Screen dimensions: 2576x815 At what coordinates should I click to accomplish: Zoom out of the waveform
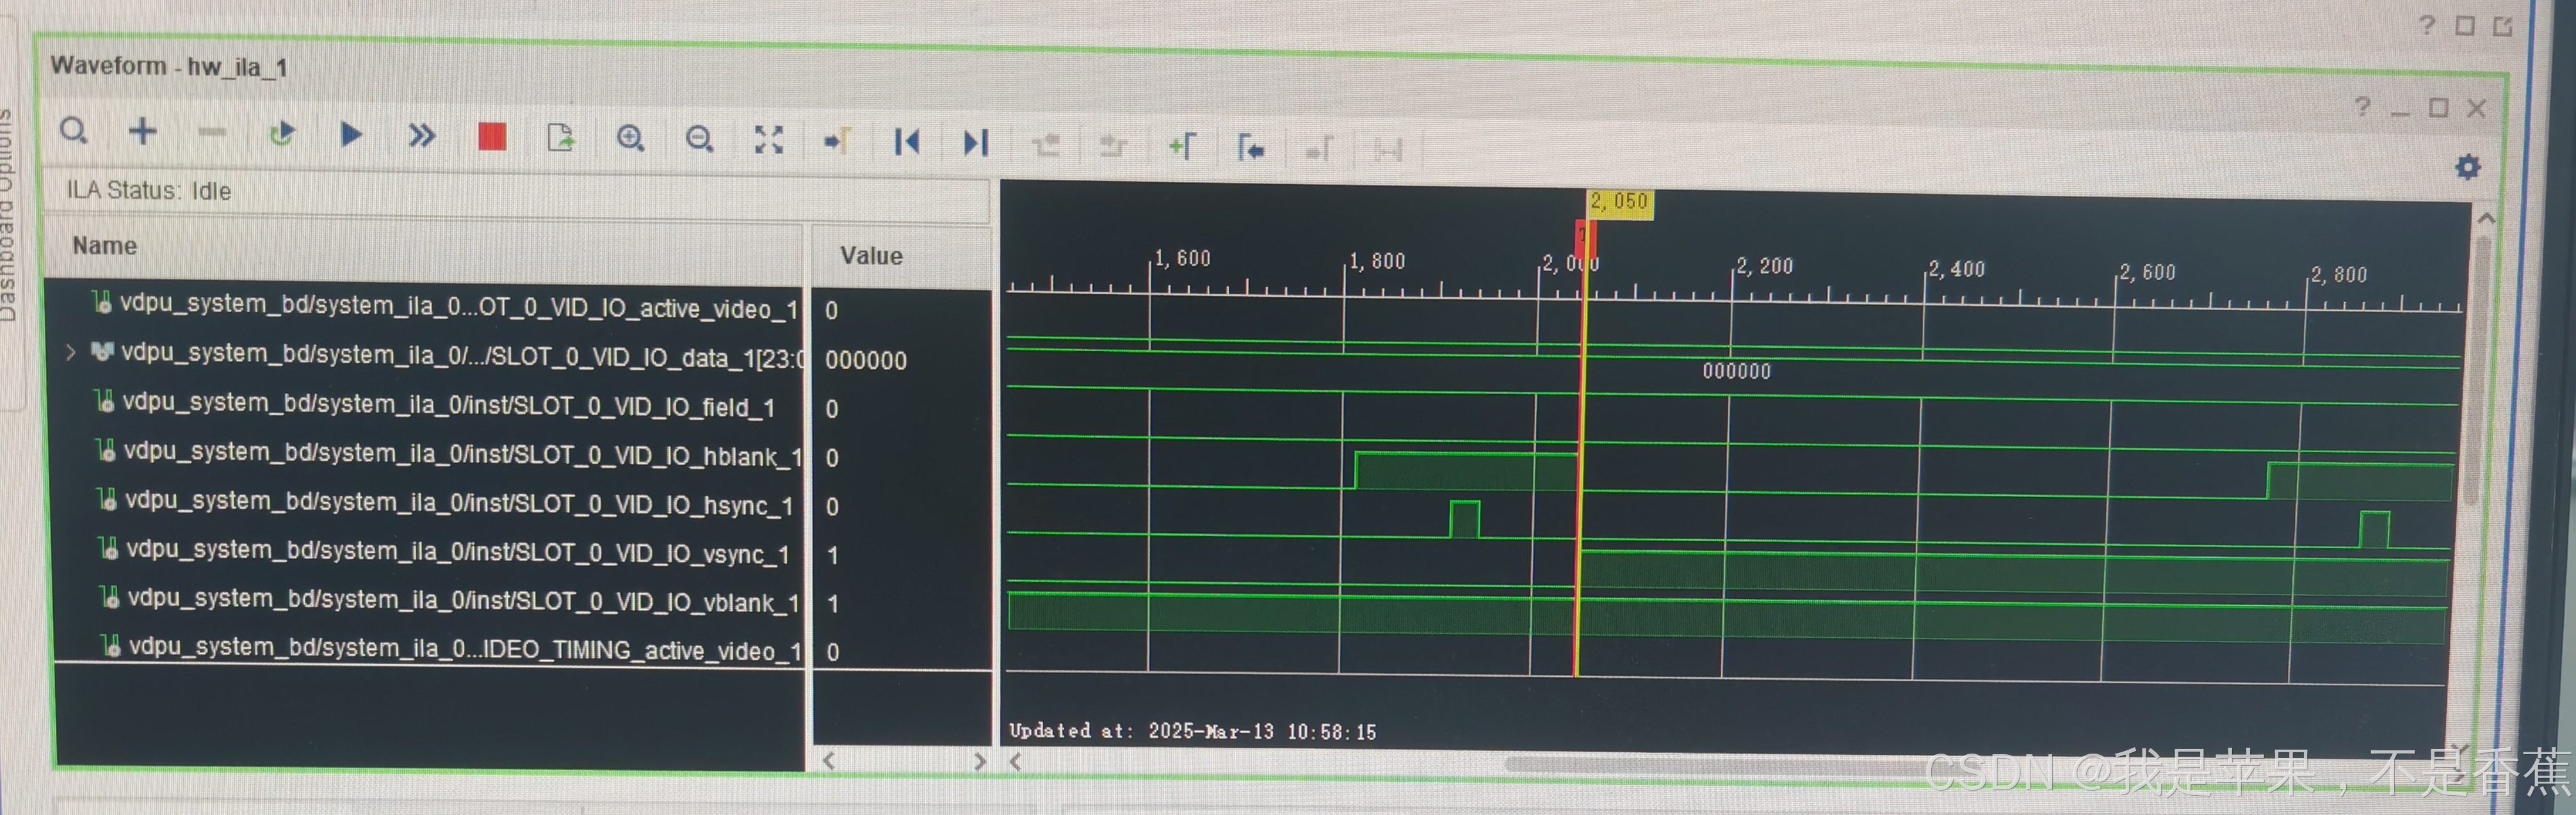pos(699,140)
